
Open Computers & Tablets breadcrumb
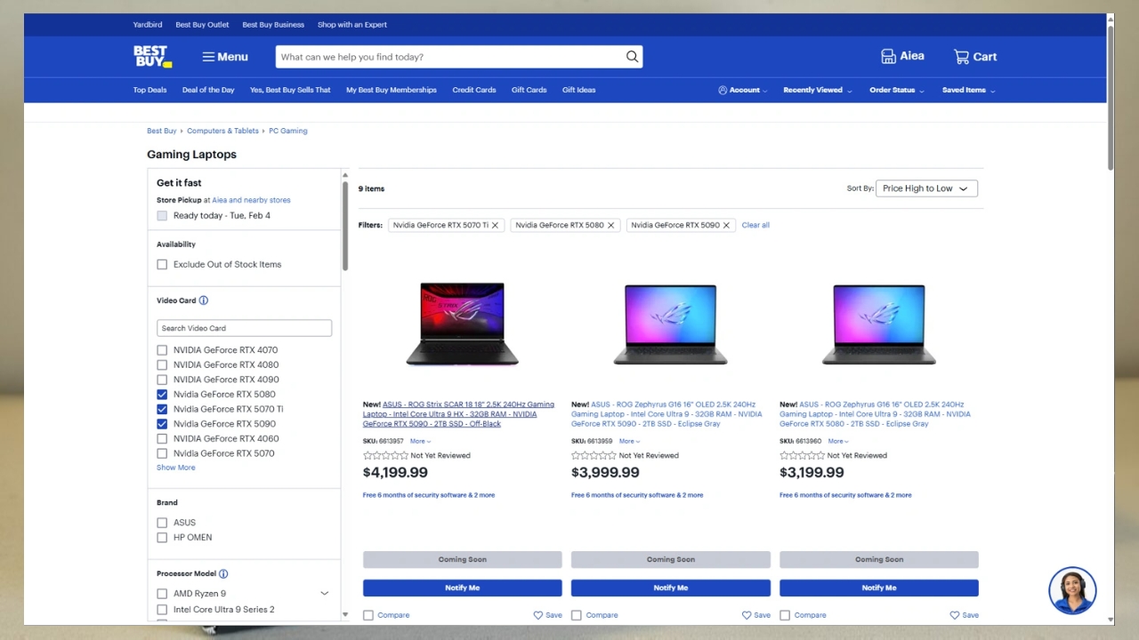[222, 131]
